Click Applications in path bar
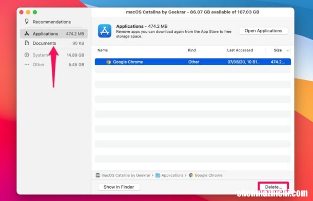 172,175
